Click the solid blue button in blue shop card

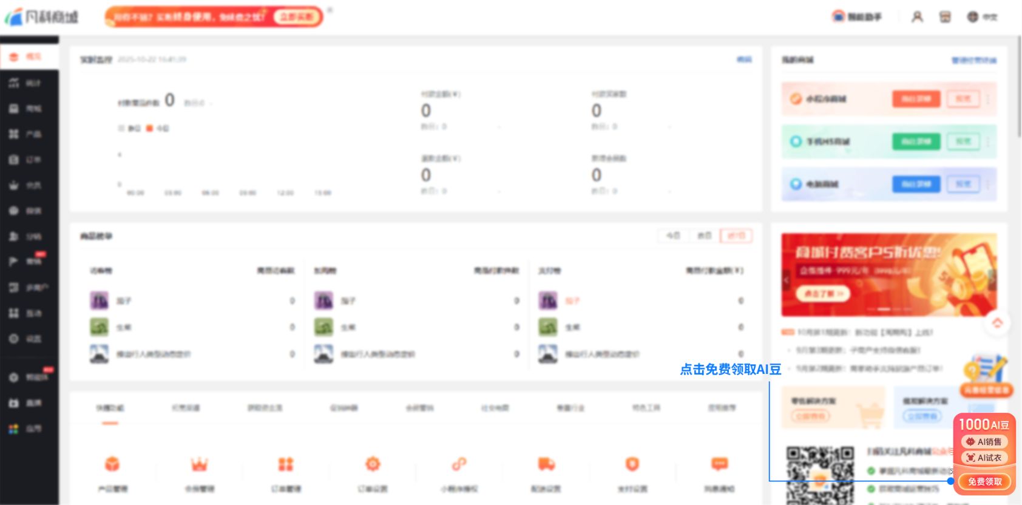click(x=916, y=184)
